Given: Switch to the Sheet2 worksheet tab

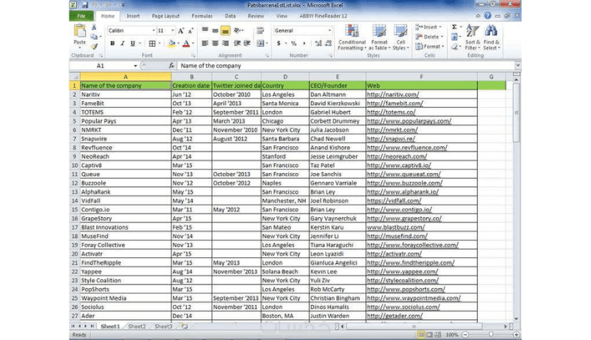Looking at the screenshot, I should (137, 327).
